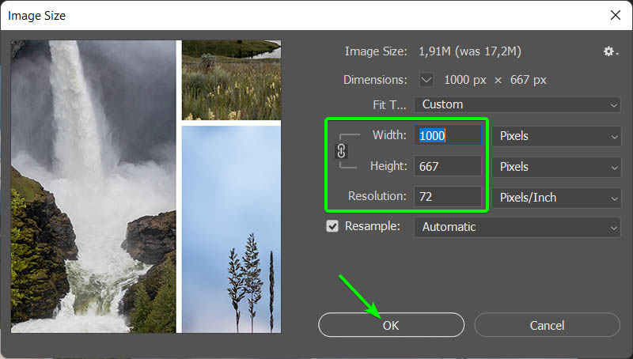The width and height of the screenshot is (633, 359).
Task: Open the Width units Pixels dropdown
Action: (556, 136)
